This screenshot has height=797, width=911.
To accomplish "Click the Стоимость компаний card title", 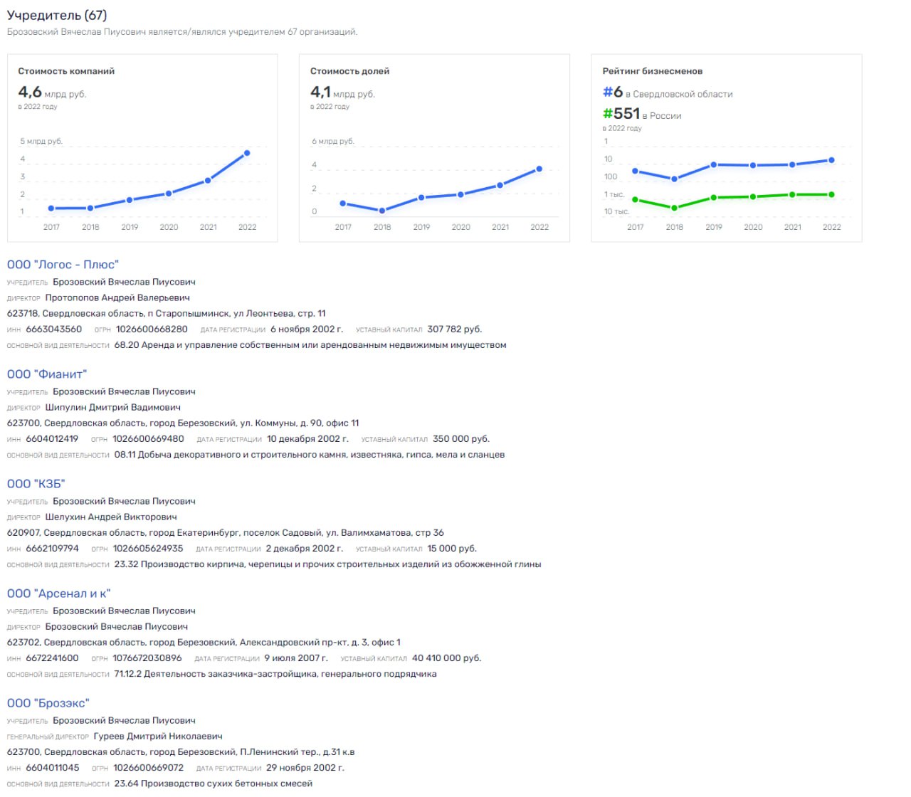I will [x=66, y=71].
